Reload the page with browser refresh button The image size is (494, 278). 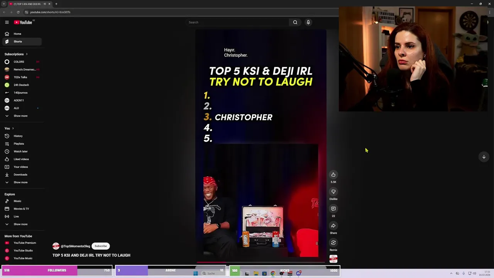tap(18, 12)
